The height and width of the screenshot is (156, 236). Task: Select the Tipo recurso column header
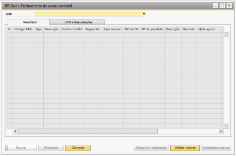(112, 29)
